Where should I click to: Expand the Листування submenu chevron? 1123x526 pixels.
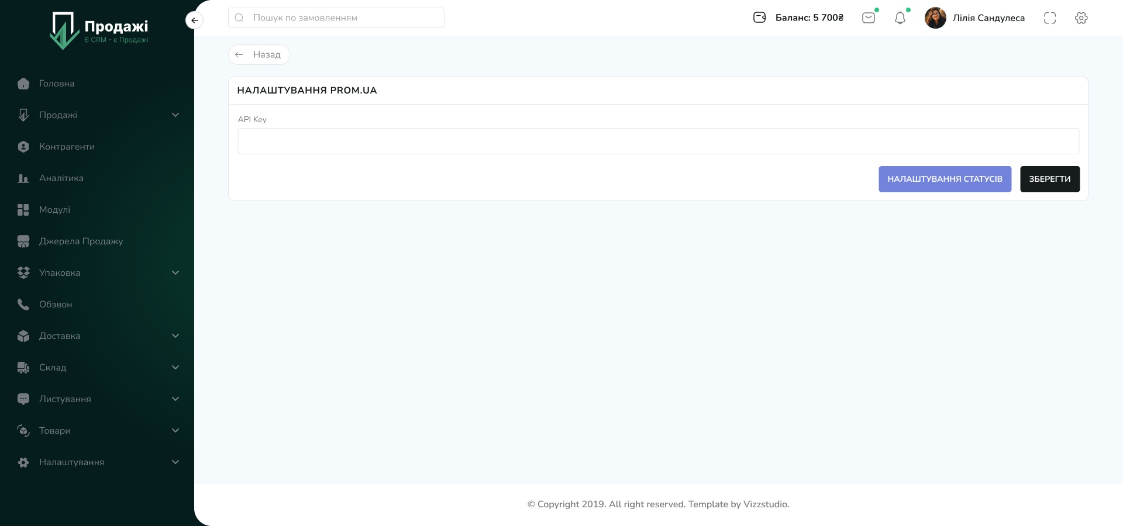coord(175,399)
